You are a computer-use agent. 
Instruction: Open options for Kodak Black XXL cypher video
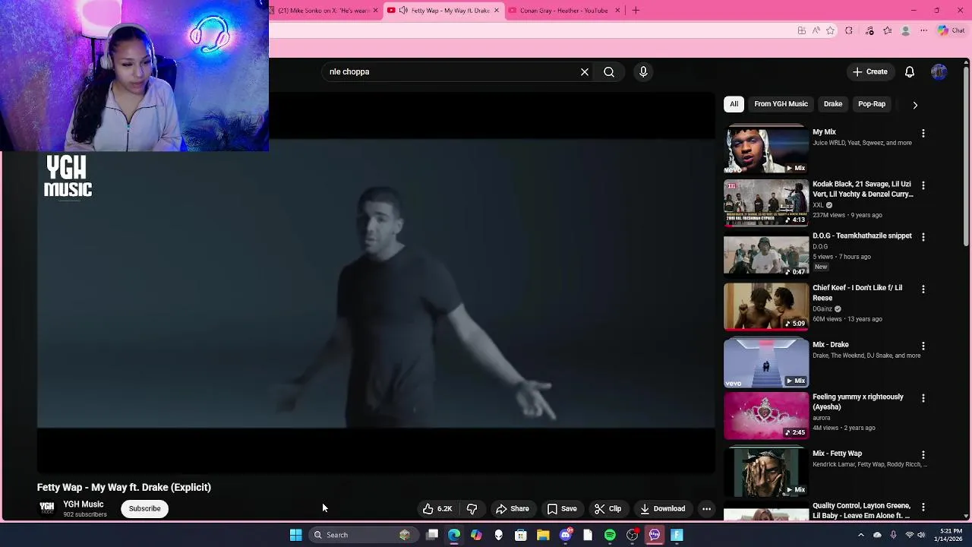pyautogui.click(x=923, y=185)
